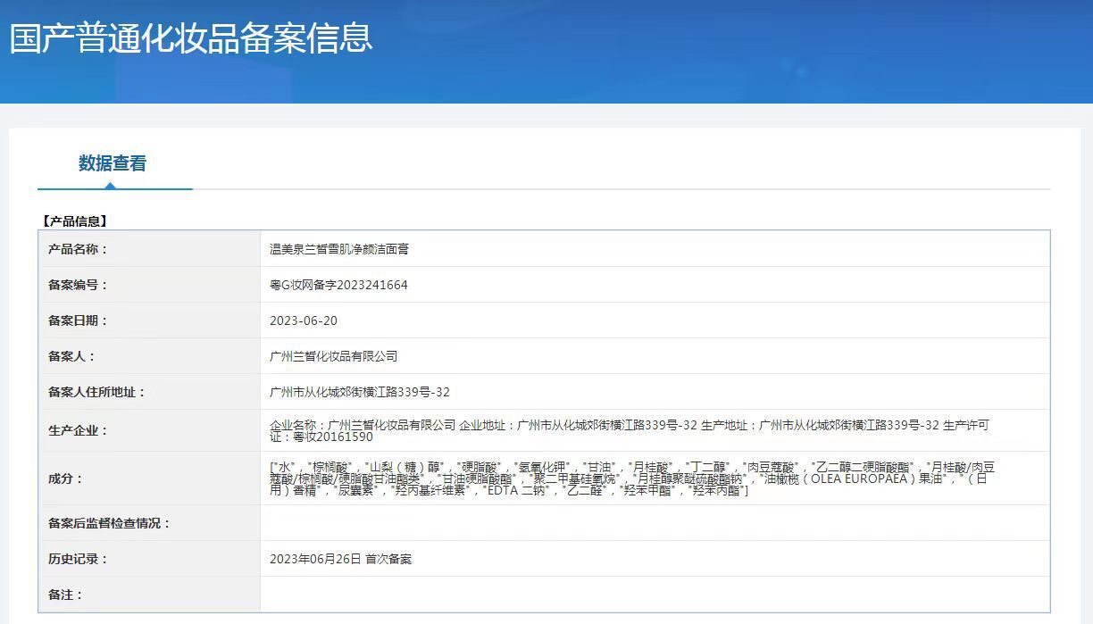Viewport: 1093px width, 624px height.
Task: Select filing number 粤G妆网备字2023241664
Action: click(338, 286)
